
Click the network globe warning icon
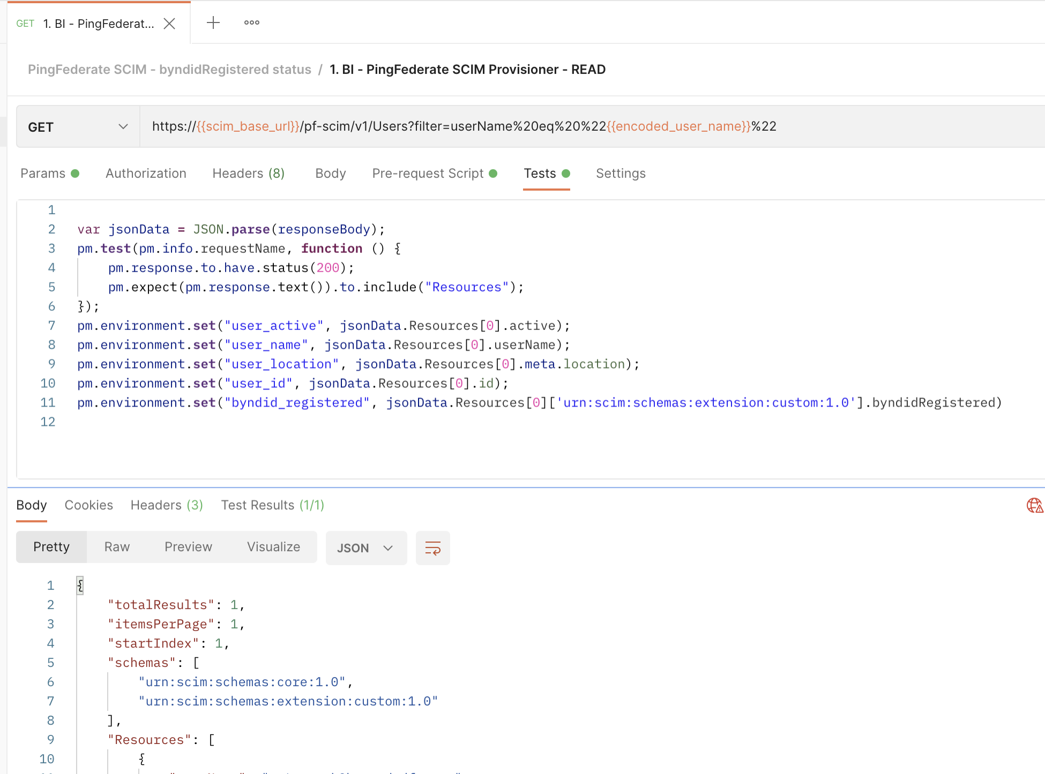[1034, 505]
